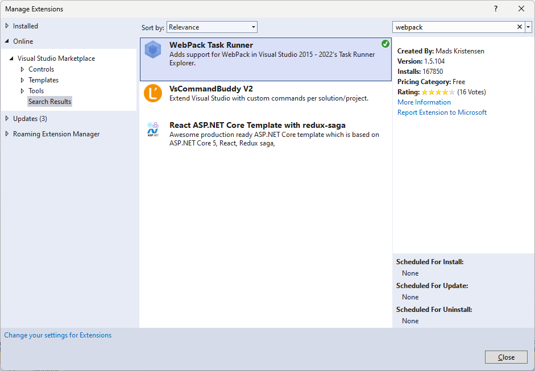
Task: Click the React ASP.NET Core Template icon
Action: pyautogui.click(x=153, y=130)
